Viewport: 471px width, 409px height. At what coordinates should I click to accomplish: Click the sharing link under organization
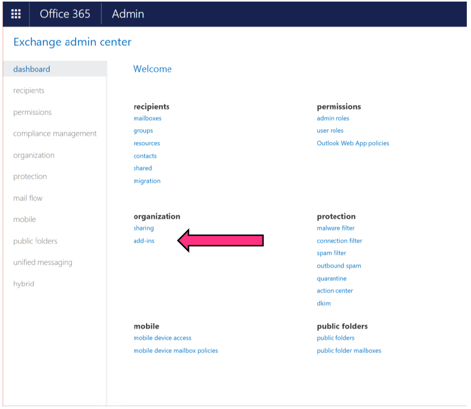point(143,228)
